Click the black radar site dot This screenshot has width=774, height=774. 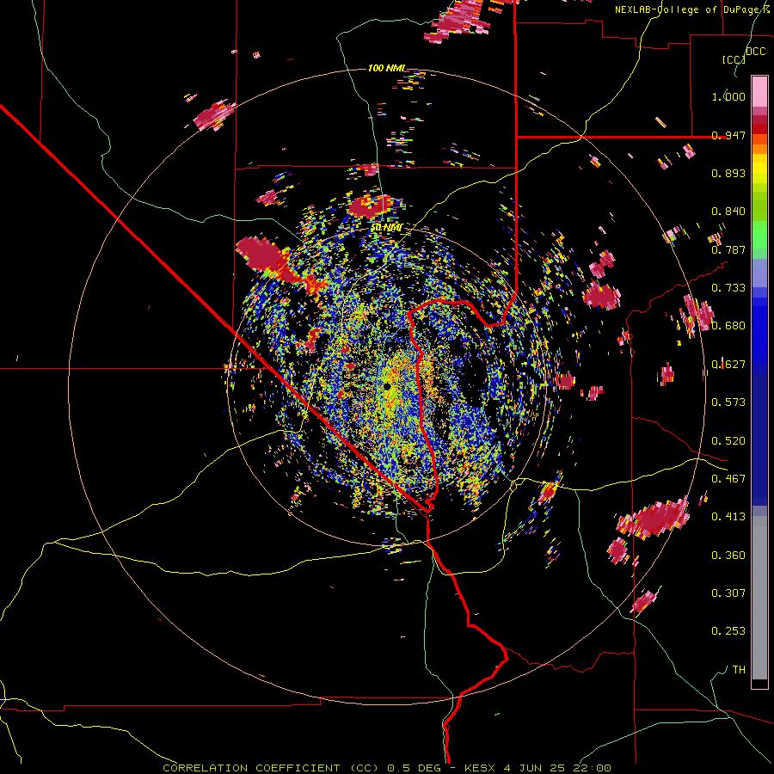[x=387, y=386]
